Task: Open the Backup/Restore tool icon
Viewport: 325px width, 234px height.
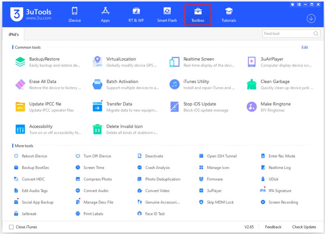Action: point(20,62)
